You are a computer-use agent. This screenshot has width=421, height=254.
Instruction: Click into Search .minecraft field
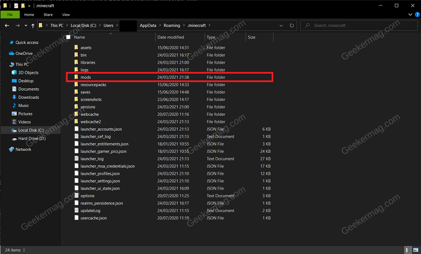pyautogui.click(x=359, y=26)
